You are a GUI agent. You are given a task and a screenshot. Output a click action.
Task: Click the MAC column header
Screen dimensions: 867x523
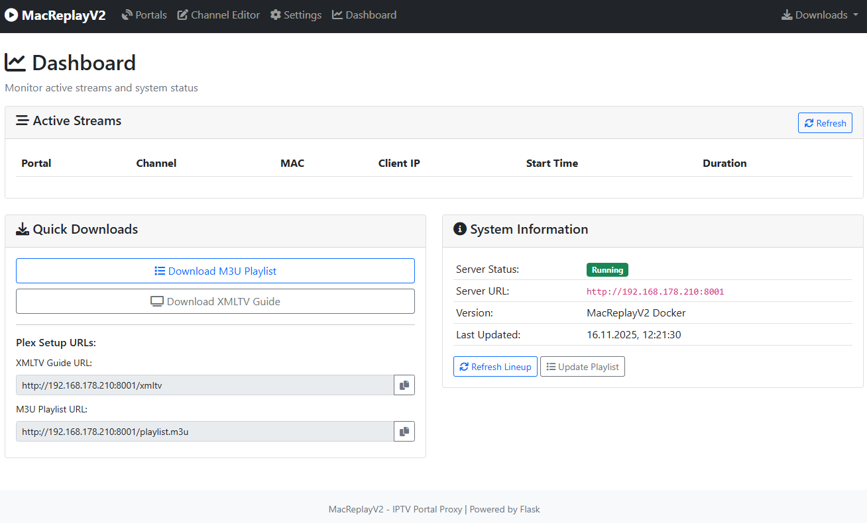tap(292, 163)
